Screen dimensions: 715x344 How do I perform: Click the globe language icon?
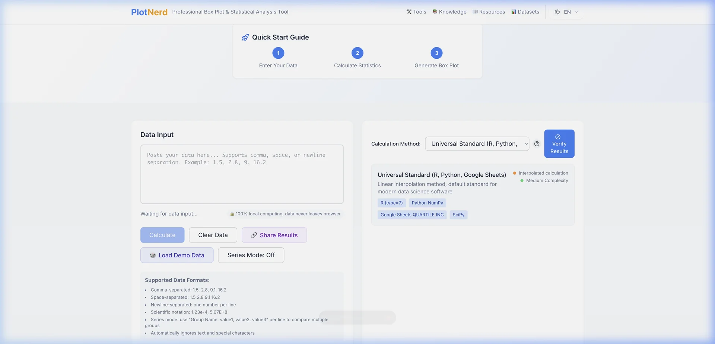[x=557, y=12]
